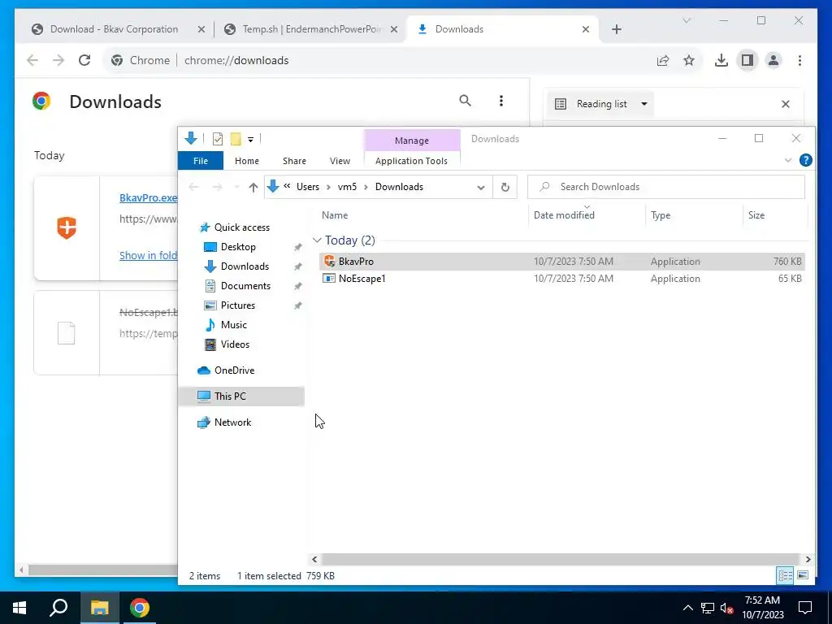
Task: Open Home ribbon tab in Explorer
Action: coord(247,161)
